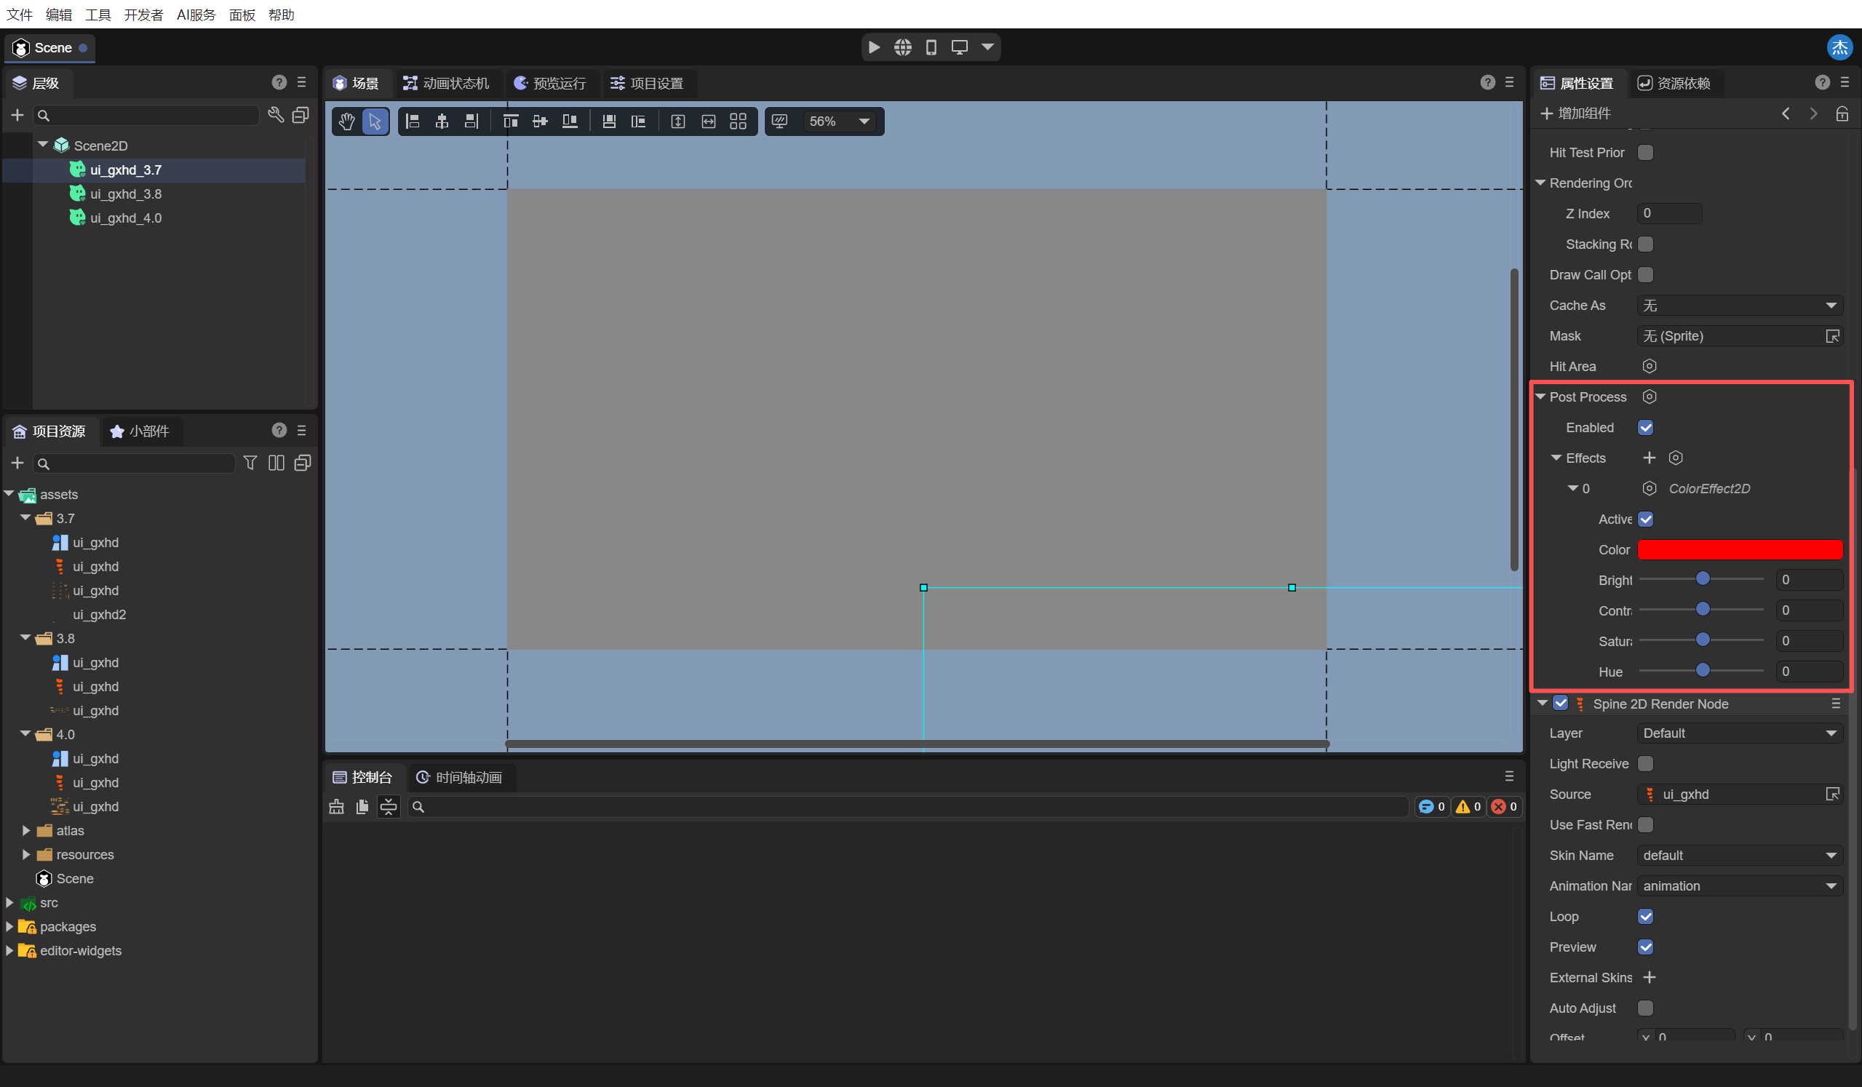This screenshot has height=1087, width=1862.
Task: Toggle the Loop checkbox
Action: coord(1644,916)
